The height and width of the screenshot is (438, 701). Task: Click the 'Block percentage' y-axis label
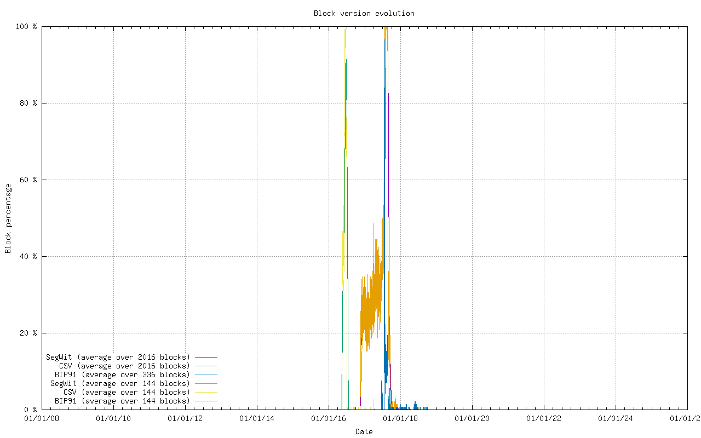[8, 218]
